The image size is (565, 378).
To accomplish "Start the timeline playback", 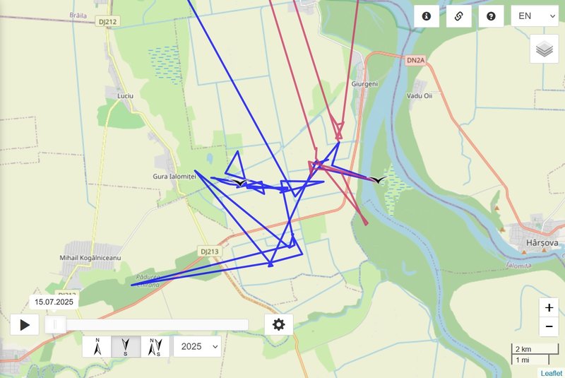I will pos(25,325).
